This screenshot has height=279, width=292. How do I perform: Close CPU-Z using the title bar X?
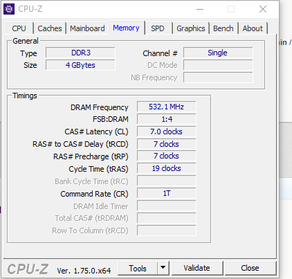tap(263, 9)
